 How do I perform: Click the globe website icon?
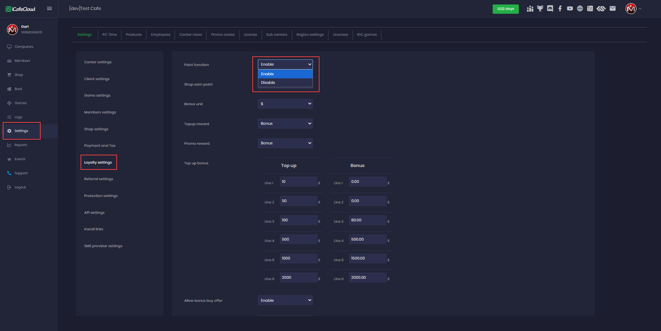(x=580, y=9)
